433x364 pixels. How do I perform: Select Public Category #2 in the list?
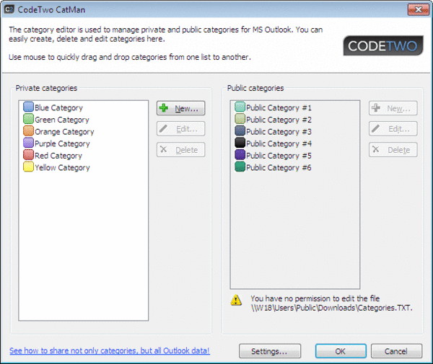[273, 120]
